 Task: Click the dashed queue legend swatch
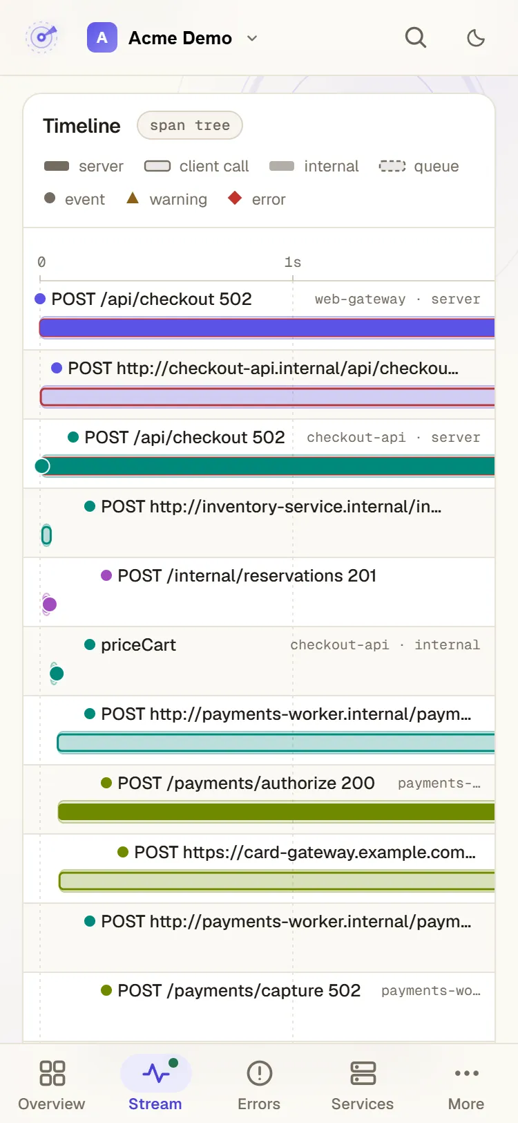[x=392, y=166]
